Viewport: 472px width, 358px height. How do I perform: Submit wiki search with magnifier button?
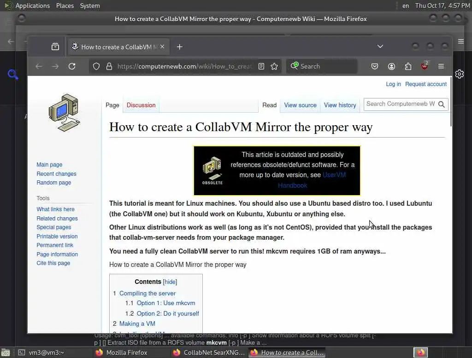point(442,104)
